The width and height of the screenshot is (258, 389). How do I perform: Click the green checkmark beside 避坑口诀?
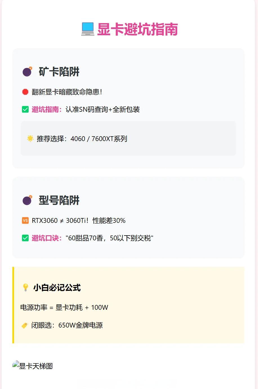point(25,238)
